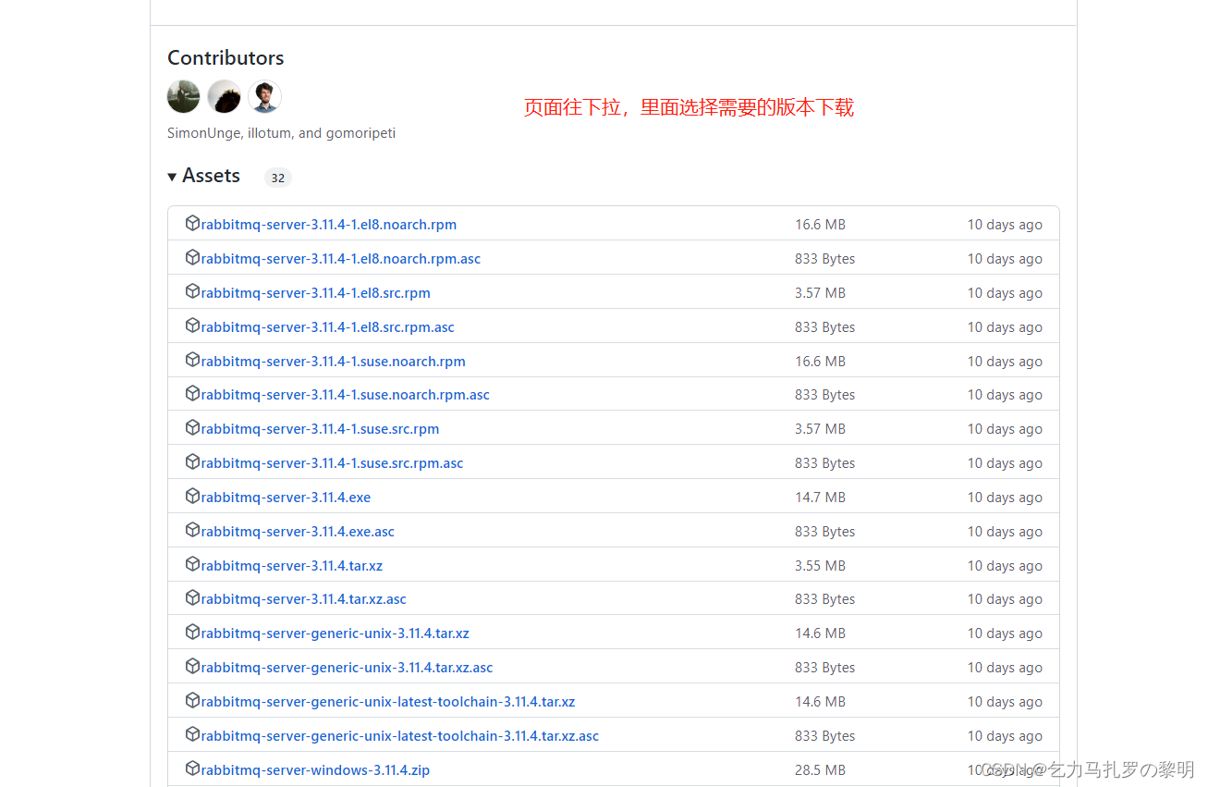Click 833 Bytes size of exe.asc
1208x787 pixels.
pos(824,532)
